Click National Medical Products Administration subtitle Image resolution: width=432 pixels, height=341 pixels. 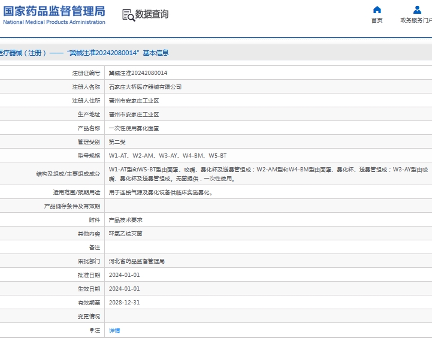54,22
